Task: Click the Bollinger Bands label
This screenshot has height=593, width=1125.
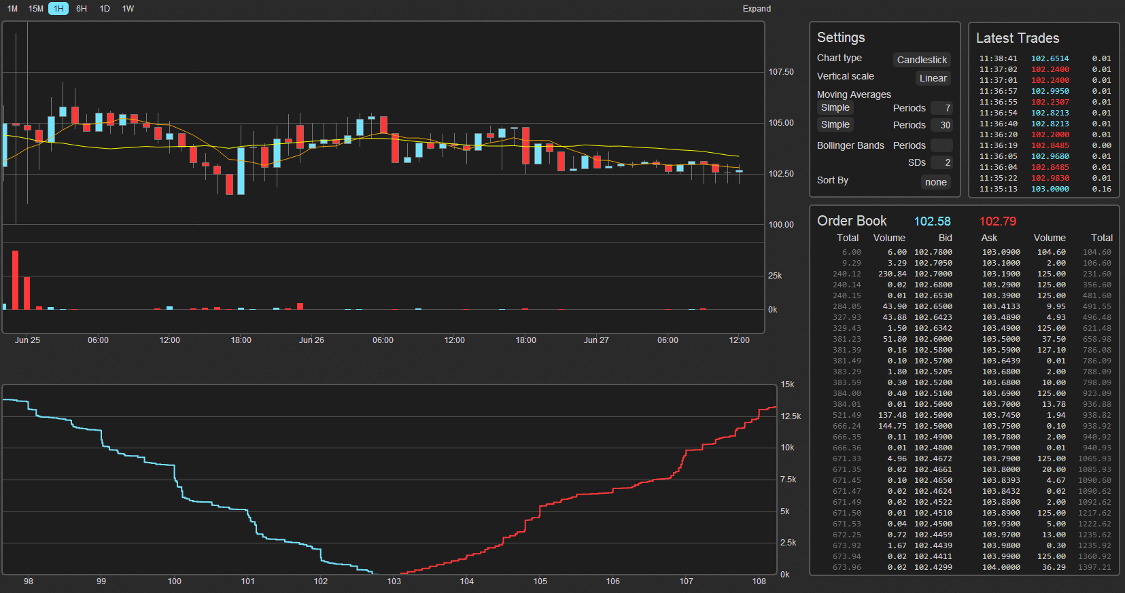Action: coord(850,145)
